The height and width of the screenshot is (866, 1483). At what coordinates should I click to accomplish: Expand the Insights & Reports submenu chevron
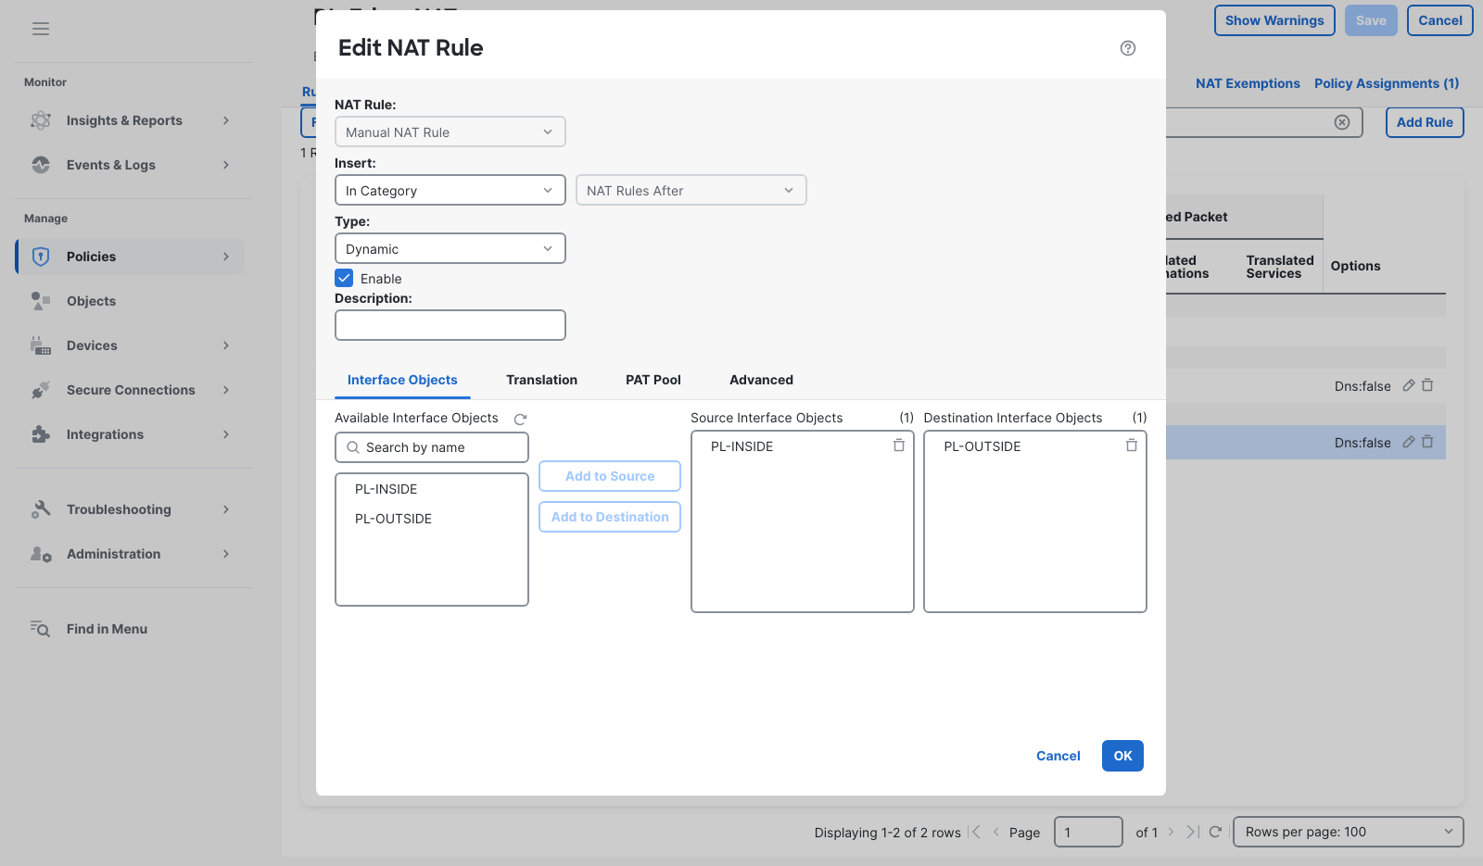(226, 120)
